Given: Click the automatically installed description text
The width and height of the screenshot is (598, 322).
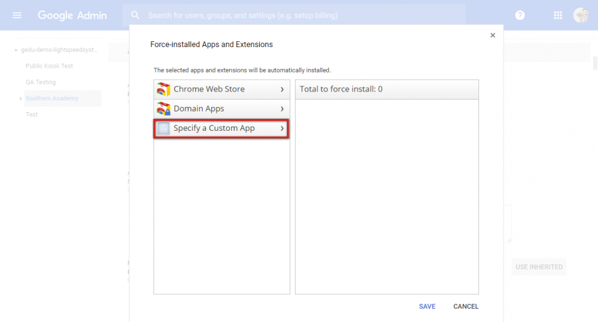Looking at the screenshot, I should (x=242, y=70).
